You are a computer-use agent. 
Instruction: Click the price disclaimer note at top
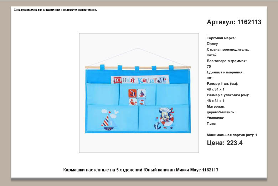(x=56, y=10)
